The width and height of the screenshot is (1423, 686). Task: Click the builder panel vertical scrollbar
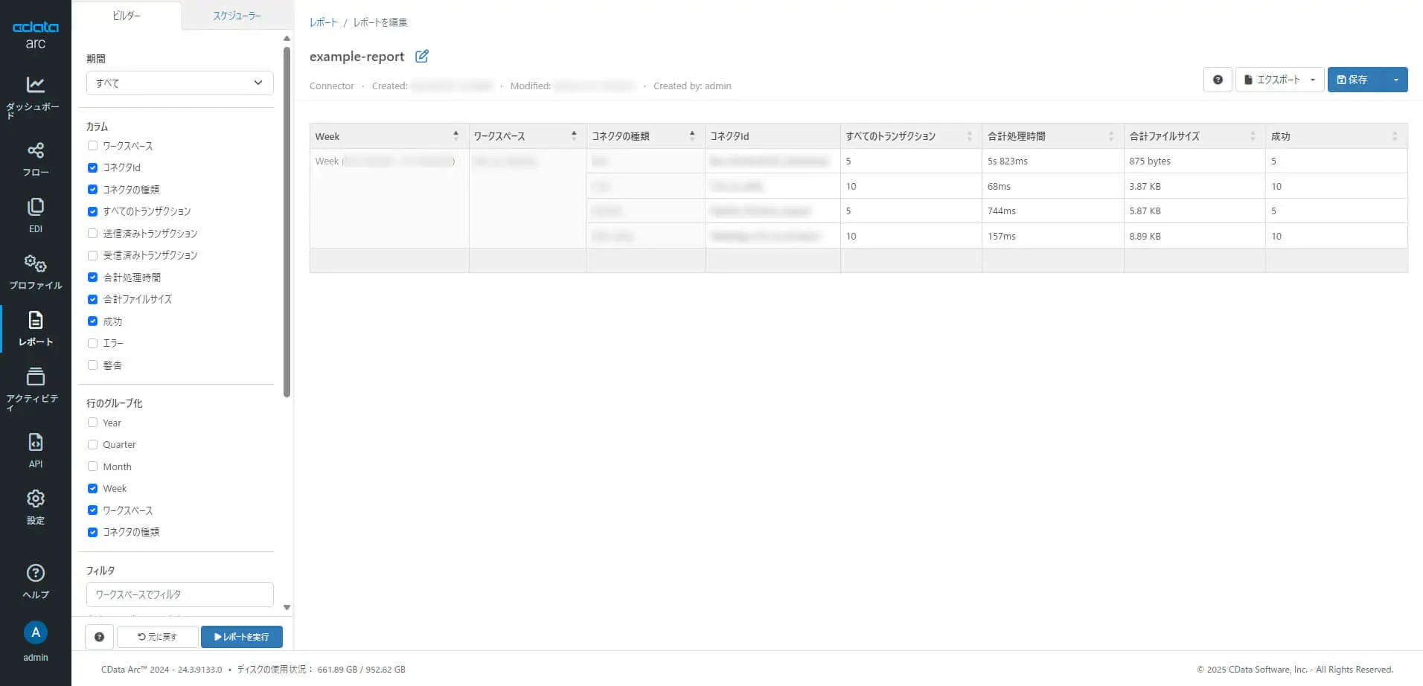tap(287, 222)
